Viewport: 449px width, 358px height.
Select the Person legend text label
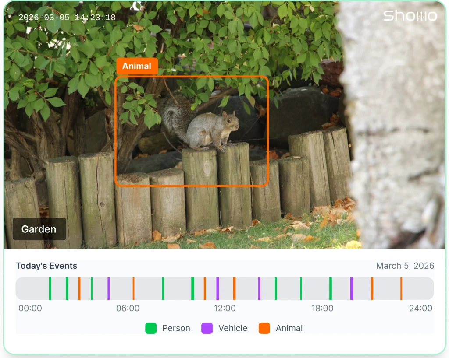176,328
